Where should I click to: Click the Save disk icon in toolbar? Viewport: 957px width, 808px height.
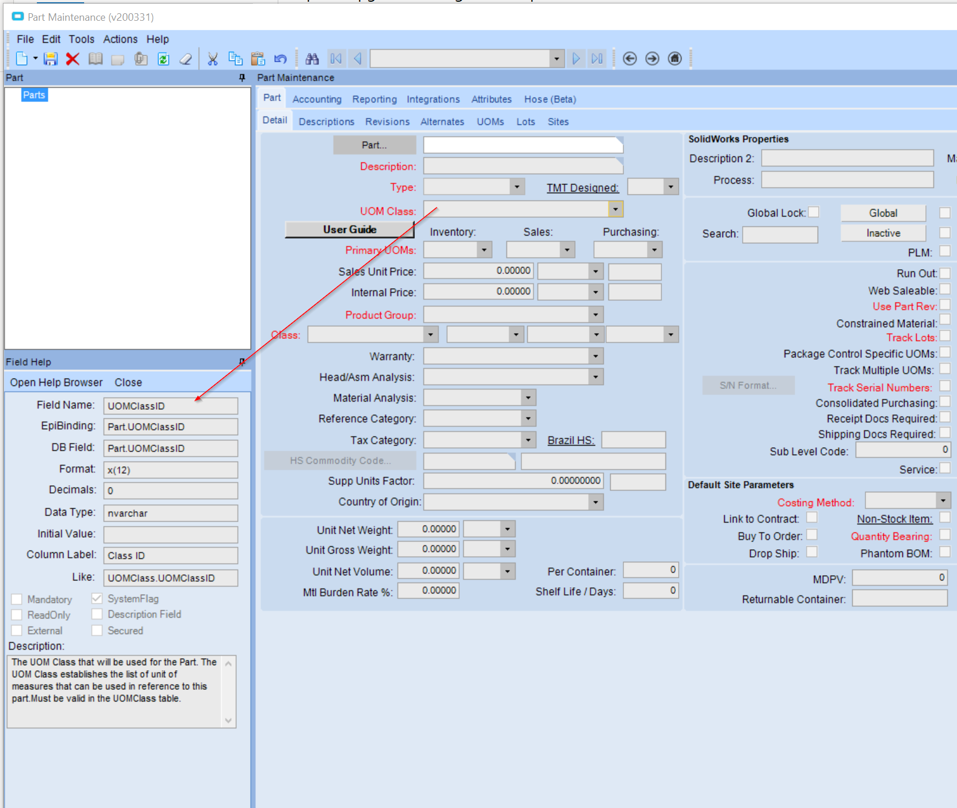pos(51,59)
